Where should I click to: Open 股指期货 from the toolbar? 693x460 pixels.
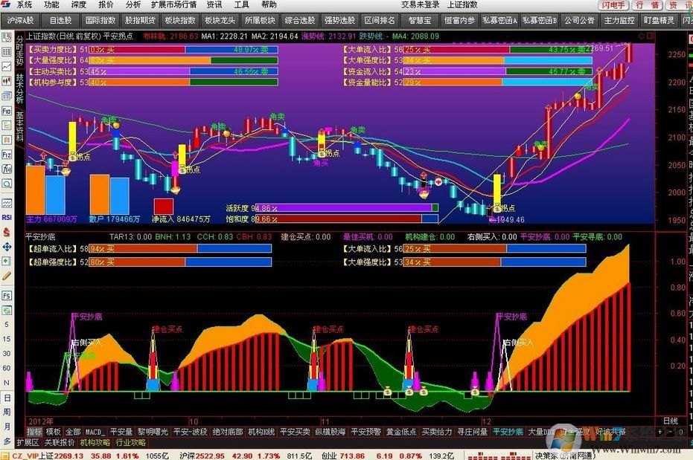[140, 20]
